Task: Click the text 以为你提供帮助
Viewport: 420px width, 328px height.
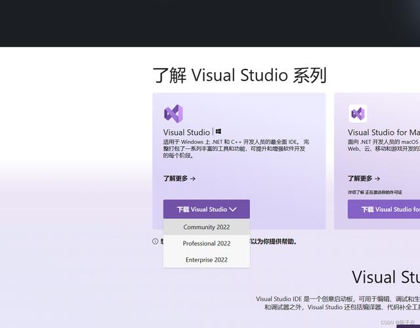Action: point(274,241)
